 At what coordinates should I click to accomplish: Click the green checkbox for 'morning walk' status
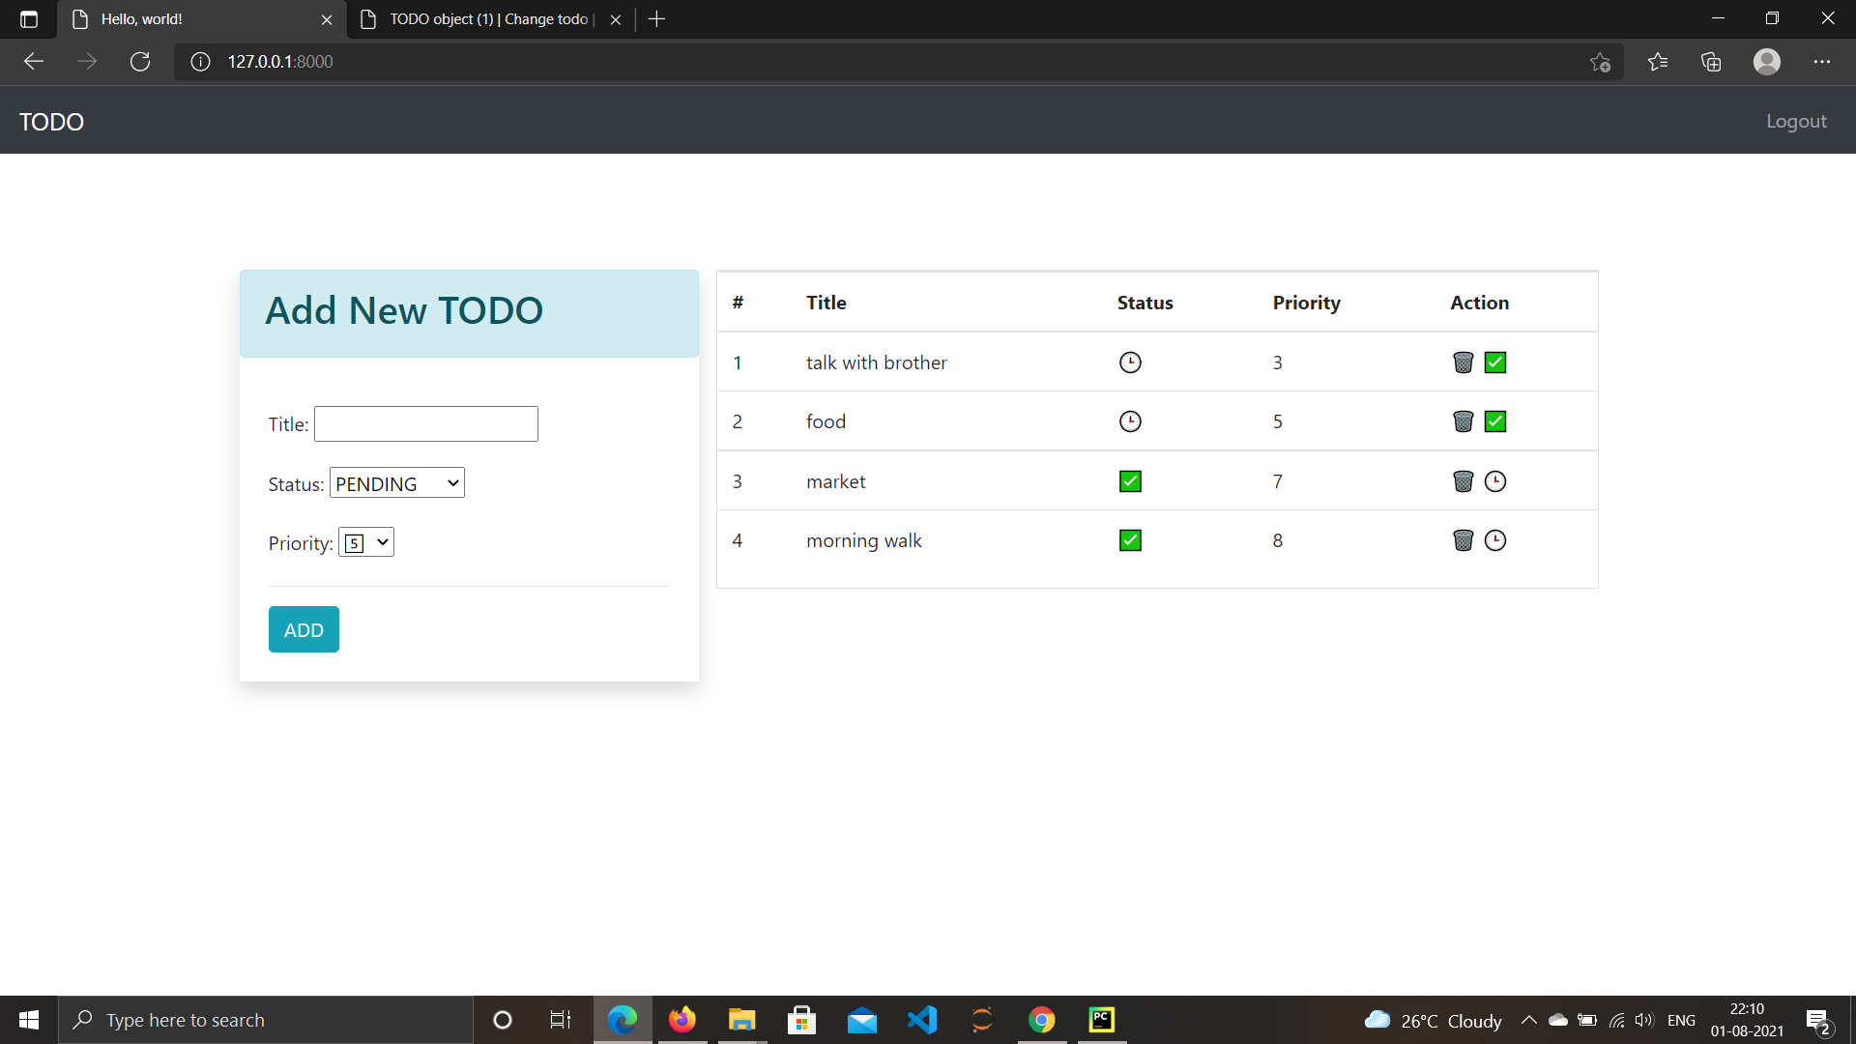1130,540
